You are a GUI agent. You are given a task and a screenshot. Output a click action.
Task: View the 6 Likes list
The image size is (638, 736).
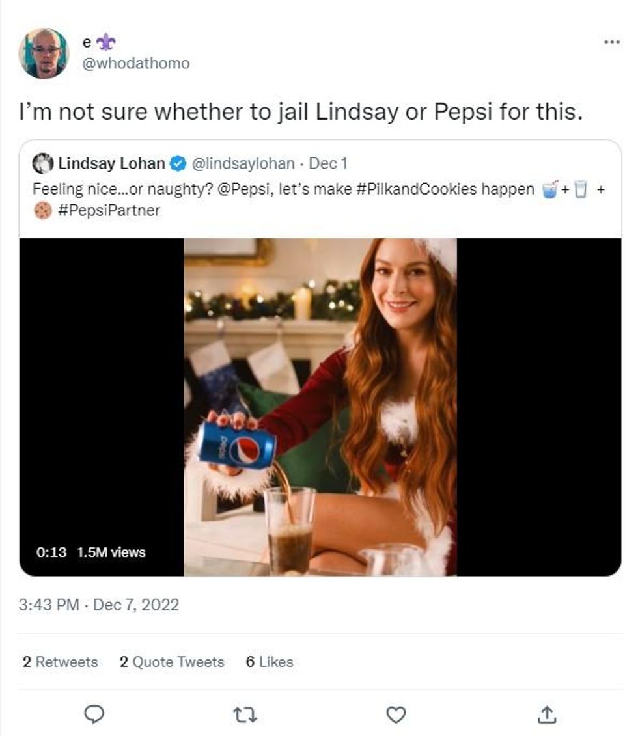pos(270,662)
